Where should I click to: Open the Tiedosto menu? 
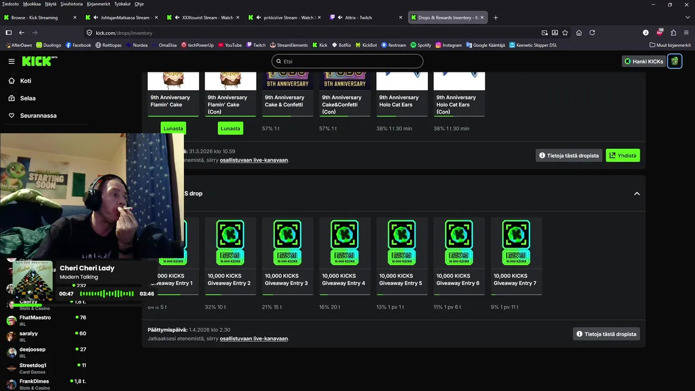[x=10, y=4]
